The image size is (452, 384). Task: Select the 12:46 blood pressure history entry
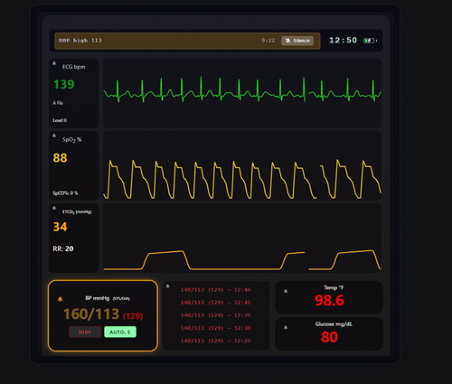point(216,290)
